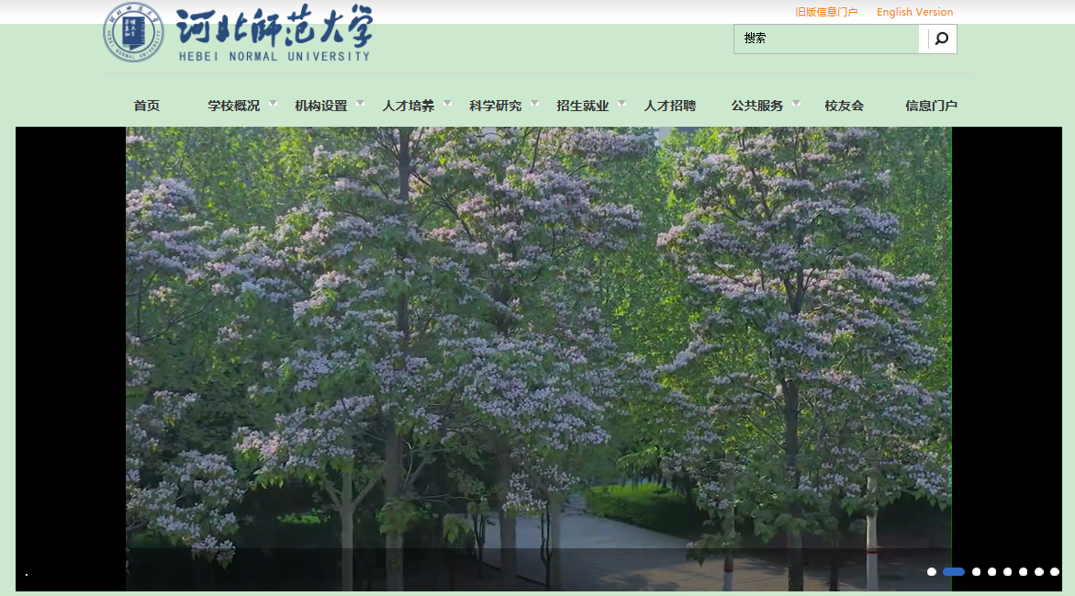Open the 人才招聘 navigation entry
The height and width of the screenshot is (596, 1075).
pos(669,106)
